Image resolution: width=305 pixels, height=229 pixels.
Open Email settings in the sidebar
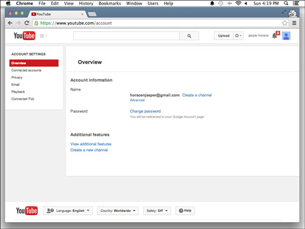15,85
